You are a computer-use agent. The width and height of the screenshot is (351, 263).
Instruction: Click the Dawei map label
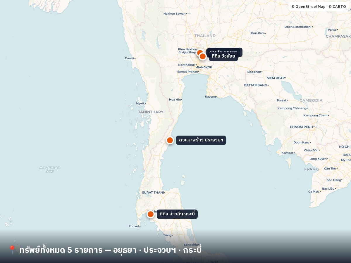pyautogui.click(x=130, y=58)
